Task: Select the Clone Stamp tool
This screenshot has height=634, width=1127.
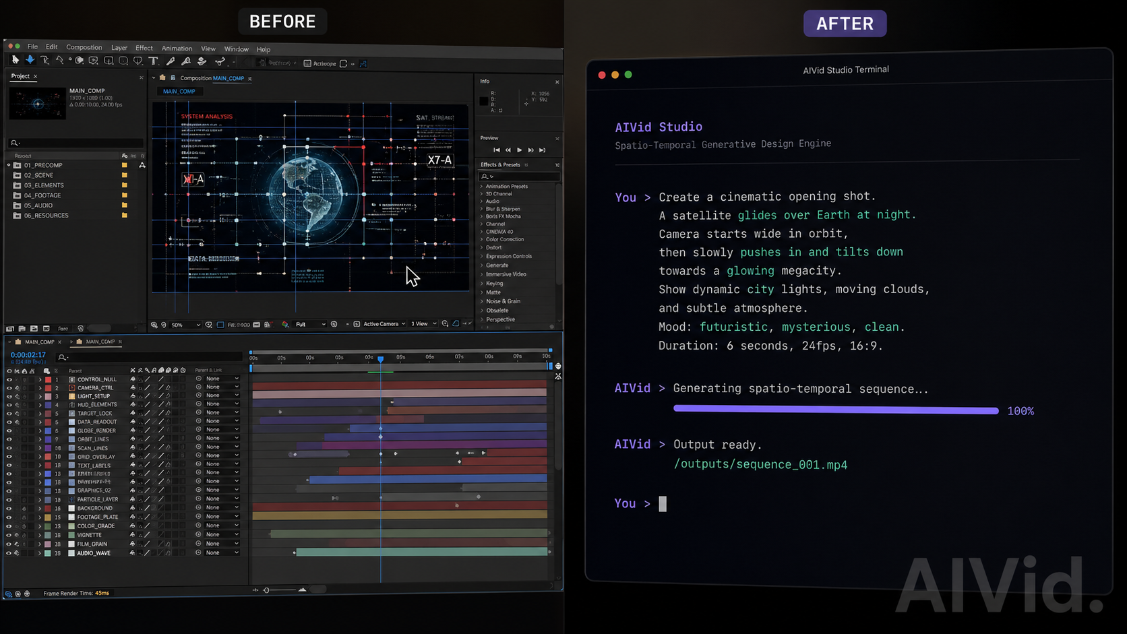Action: (186, 61)
